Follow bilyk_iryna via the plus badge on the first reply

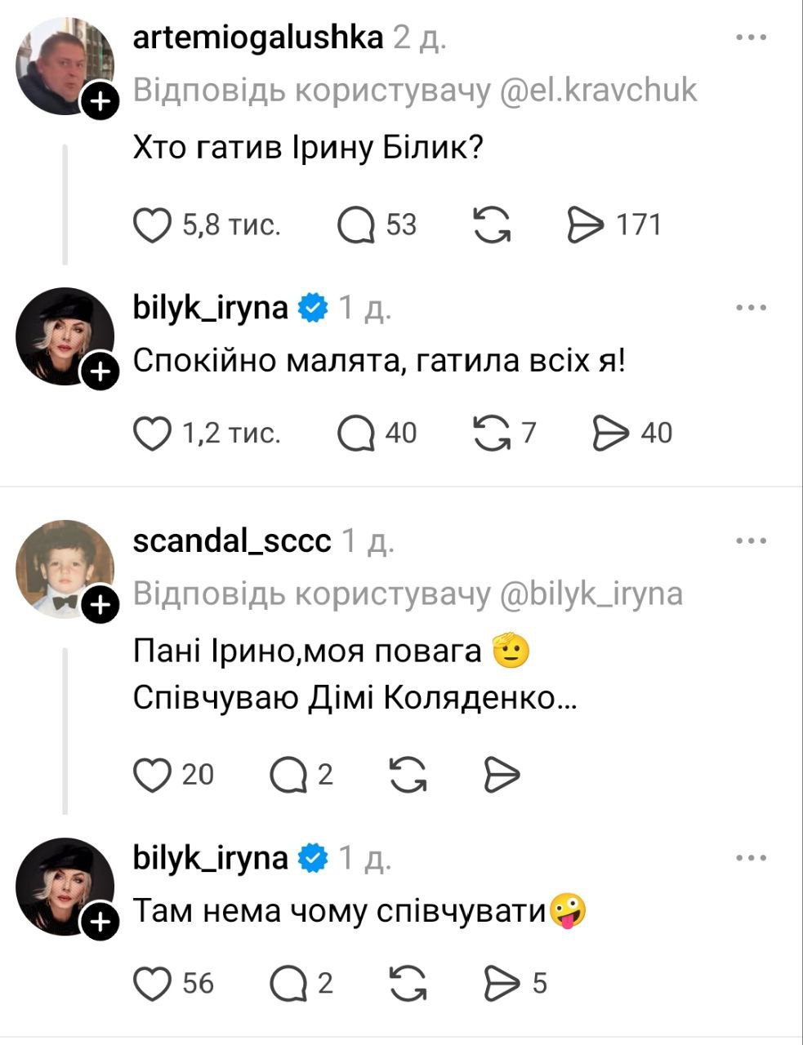pos(100,372)
